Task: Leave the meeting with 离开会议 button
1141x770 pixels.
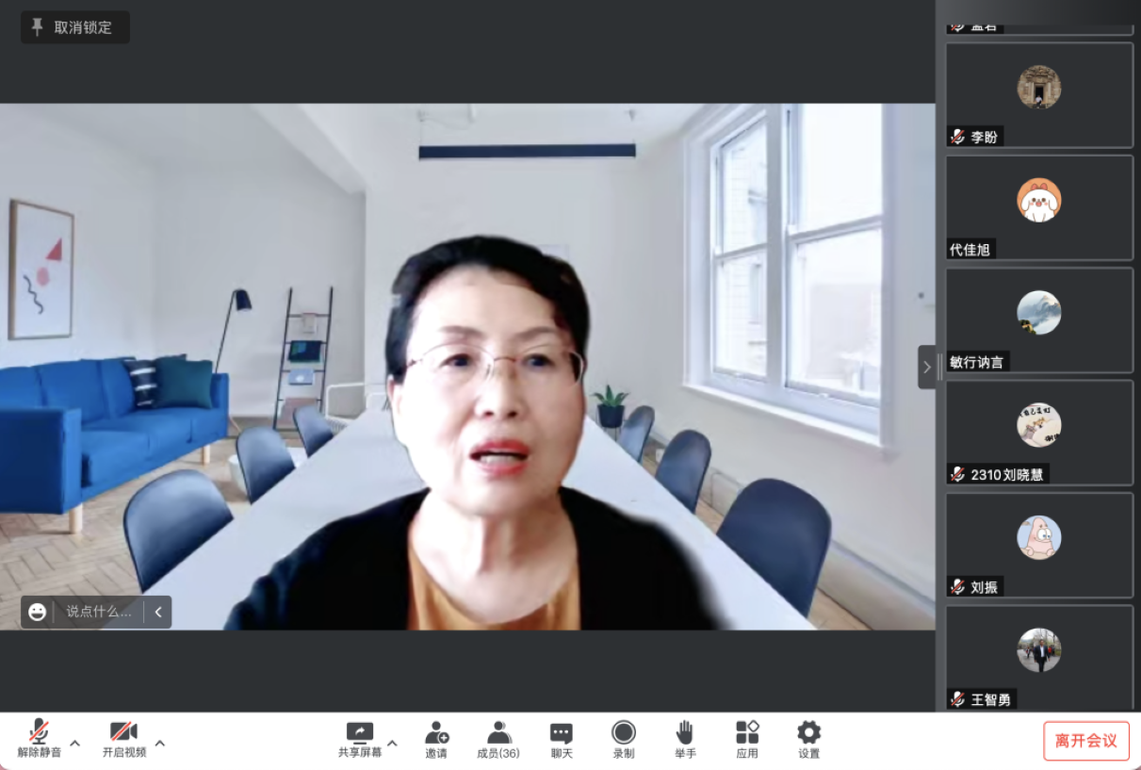Action: tap(1085, 741)
